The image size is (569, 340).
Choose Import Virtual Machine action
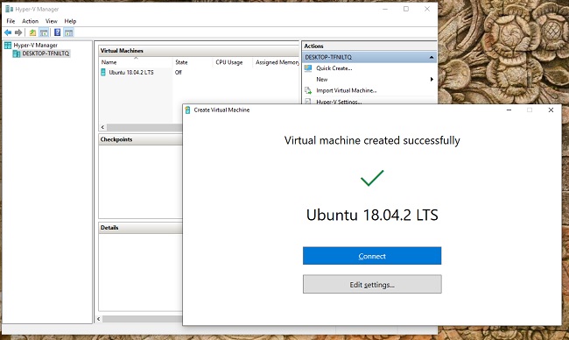click(x=346, y=90)
